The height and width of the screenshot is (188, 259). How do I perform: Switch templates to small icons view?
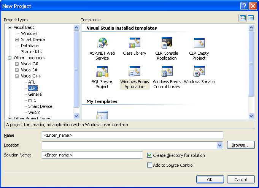coord(251,18)
